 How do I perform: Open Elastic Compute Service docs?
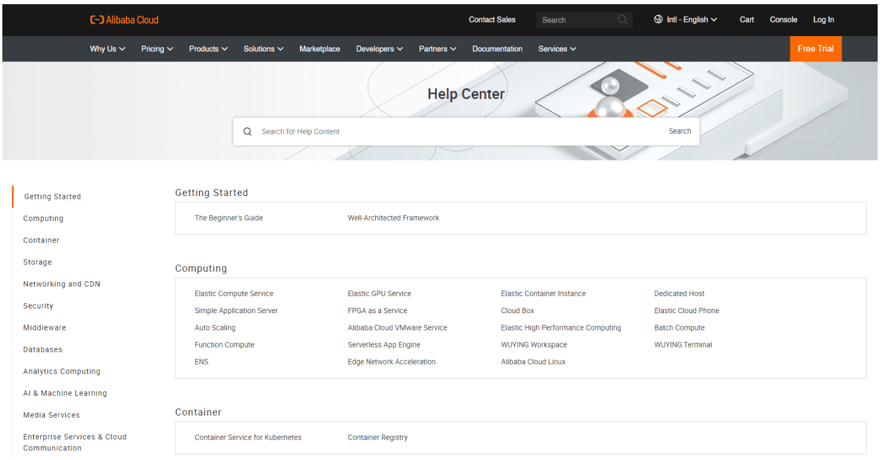click(234, 294)
